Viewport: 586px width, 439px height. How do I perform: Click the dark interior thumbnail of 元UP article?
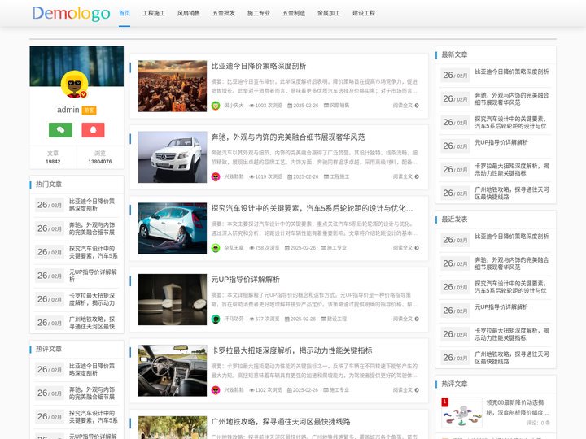tap(173, 299)
